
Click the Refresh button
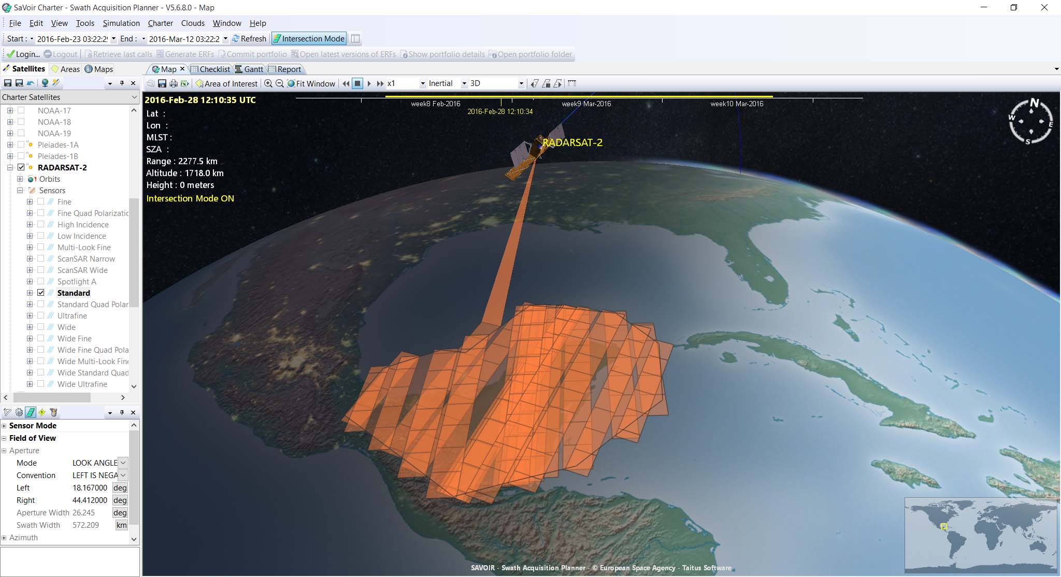(249, 39)
